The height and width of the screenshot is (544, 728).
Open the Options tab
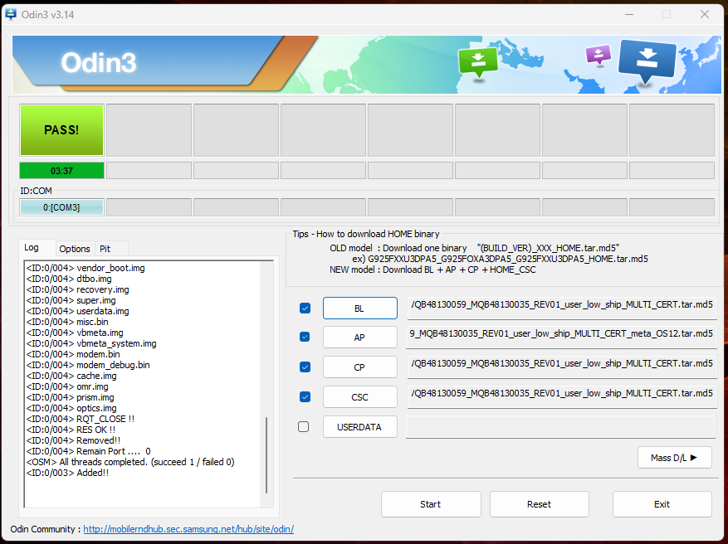(75, 249)
